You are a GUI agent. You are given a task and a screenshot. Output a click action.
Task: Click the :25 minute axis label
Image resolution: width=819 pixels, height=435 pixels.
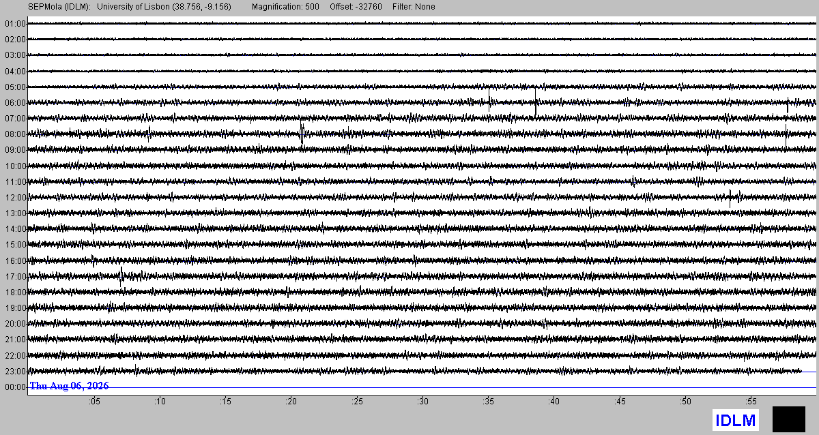(x=357, y=402)
